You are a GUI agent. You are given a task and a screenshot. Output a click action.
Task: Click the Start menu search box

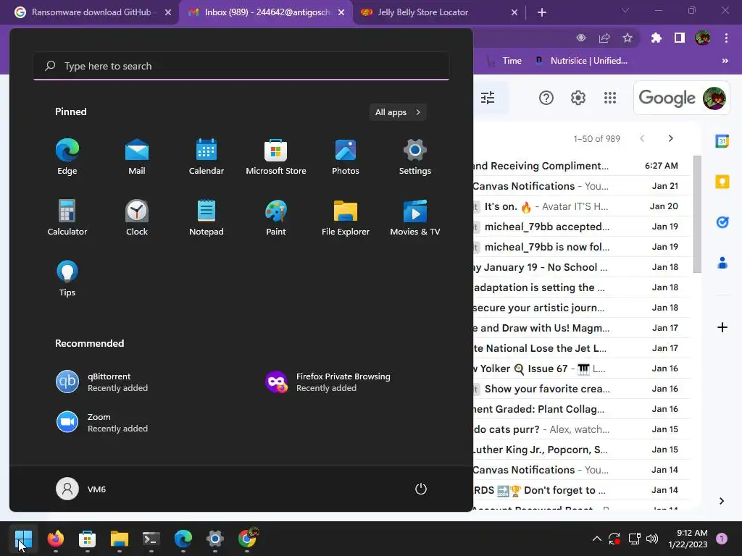pos(241,66)
